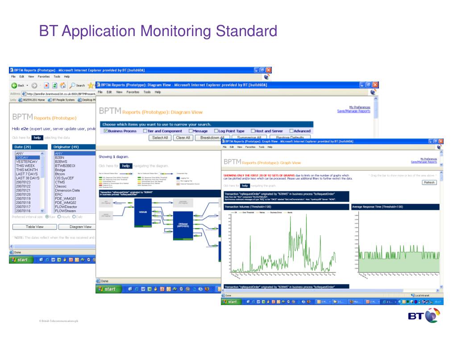Select LAST 7 DAYS in the Date list
The image size is (457, 342).
coord(28,174)
